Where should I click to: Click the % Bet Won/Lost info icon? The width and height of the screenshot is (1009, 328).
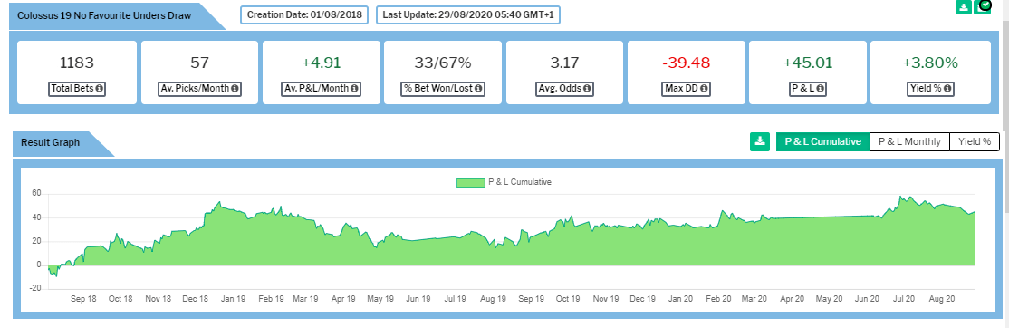(478, 89)
